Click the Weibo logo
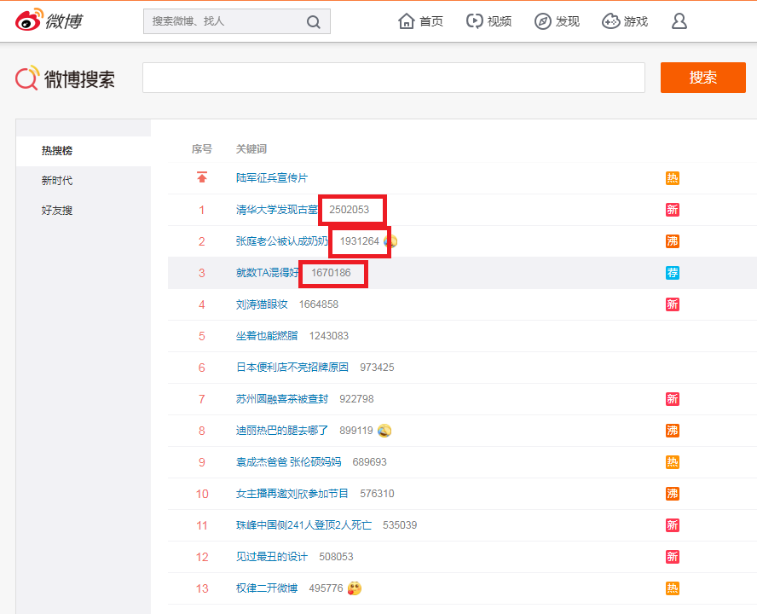 pyautogui.click(x=49, y=20)
